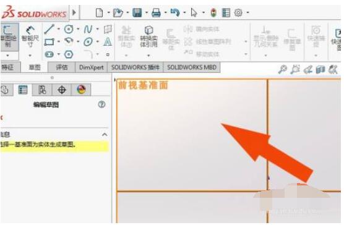Select the Straight Slot sketch tool
The width and height of the screenshot is (344, 225).
click(x=49, y=54)
